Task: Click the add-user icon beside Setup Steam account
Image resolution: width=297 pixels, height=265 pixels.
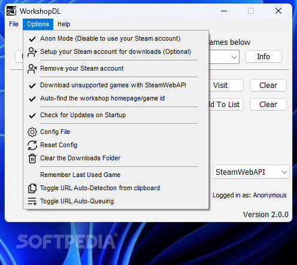Action: [32, 52]
